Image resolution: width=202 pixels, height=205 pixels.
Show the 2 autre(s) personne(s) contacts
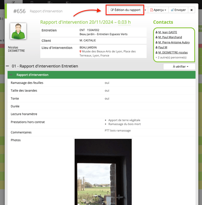(171, 58)
